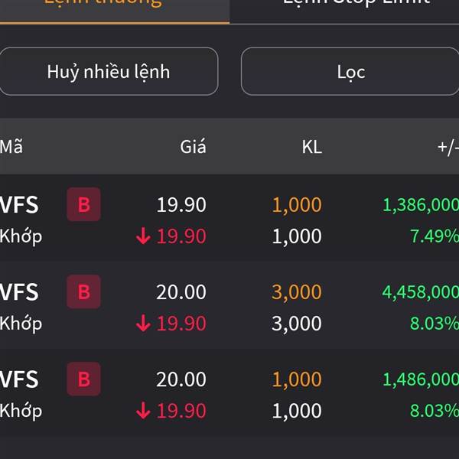This screenshot has height=459, width=459.
Task: Click order price 20.00 in the 1,486,000 row
Action: tap(181, 379)
